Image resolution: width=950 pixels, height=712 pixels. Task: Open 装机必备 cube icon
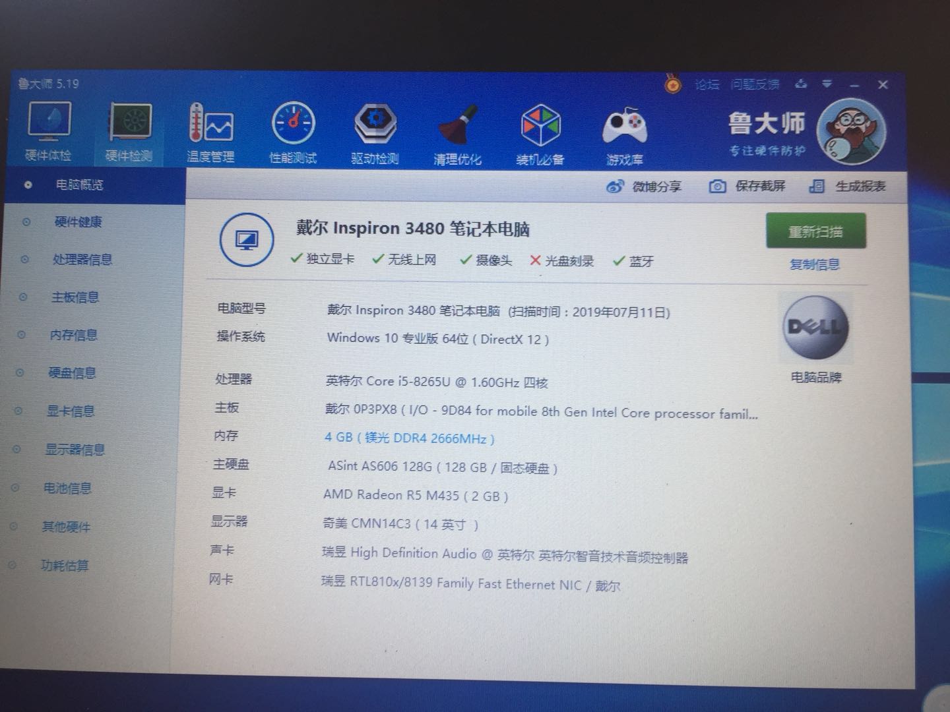(540, 135)
